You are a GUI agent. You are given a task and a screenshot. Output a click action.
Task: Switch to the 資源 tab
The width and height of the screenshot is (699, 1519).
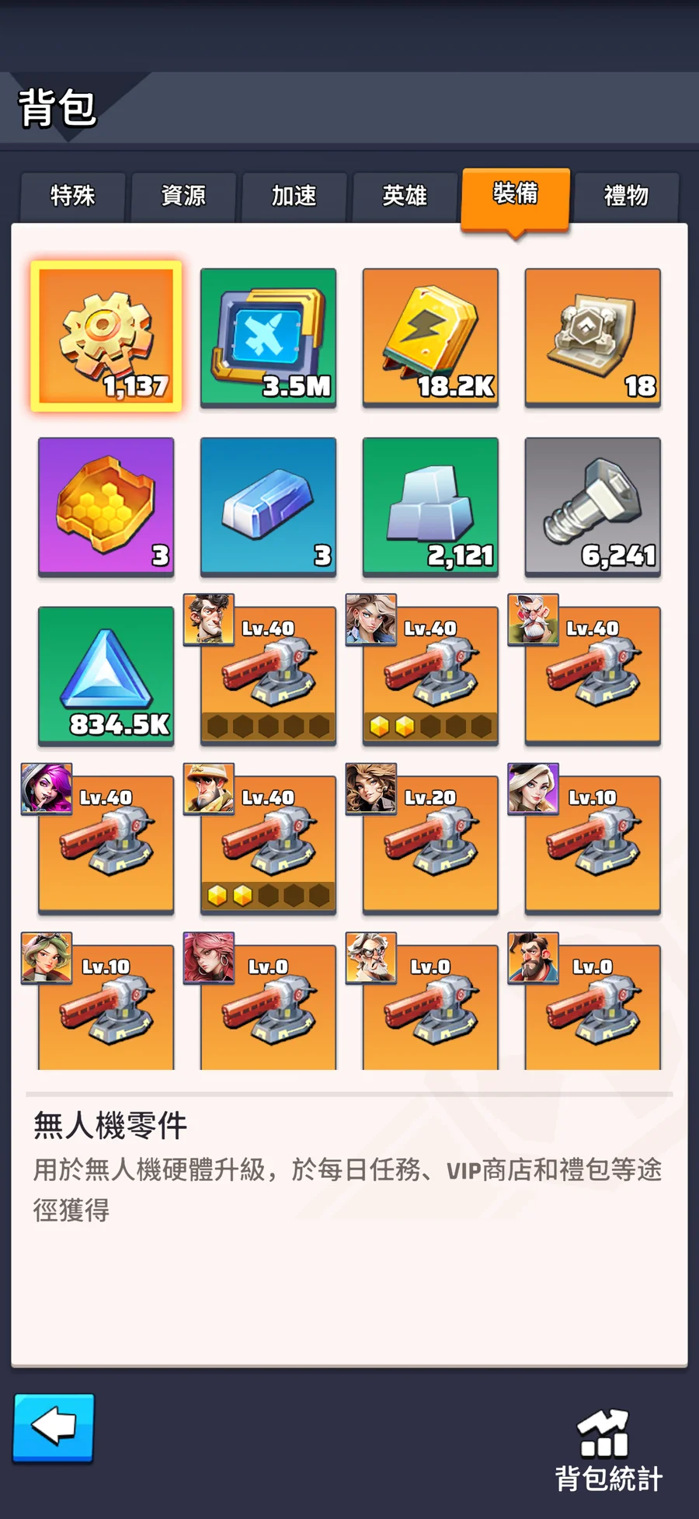pos(183,196)
